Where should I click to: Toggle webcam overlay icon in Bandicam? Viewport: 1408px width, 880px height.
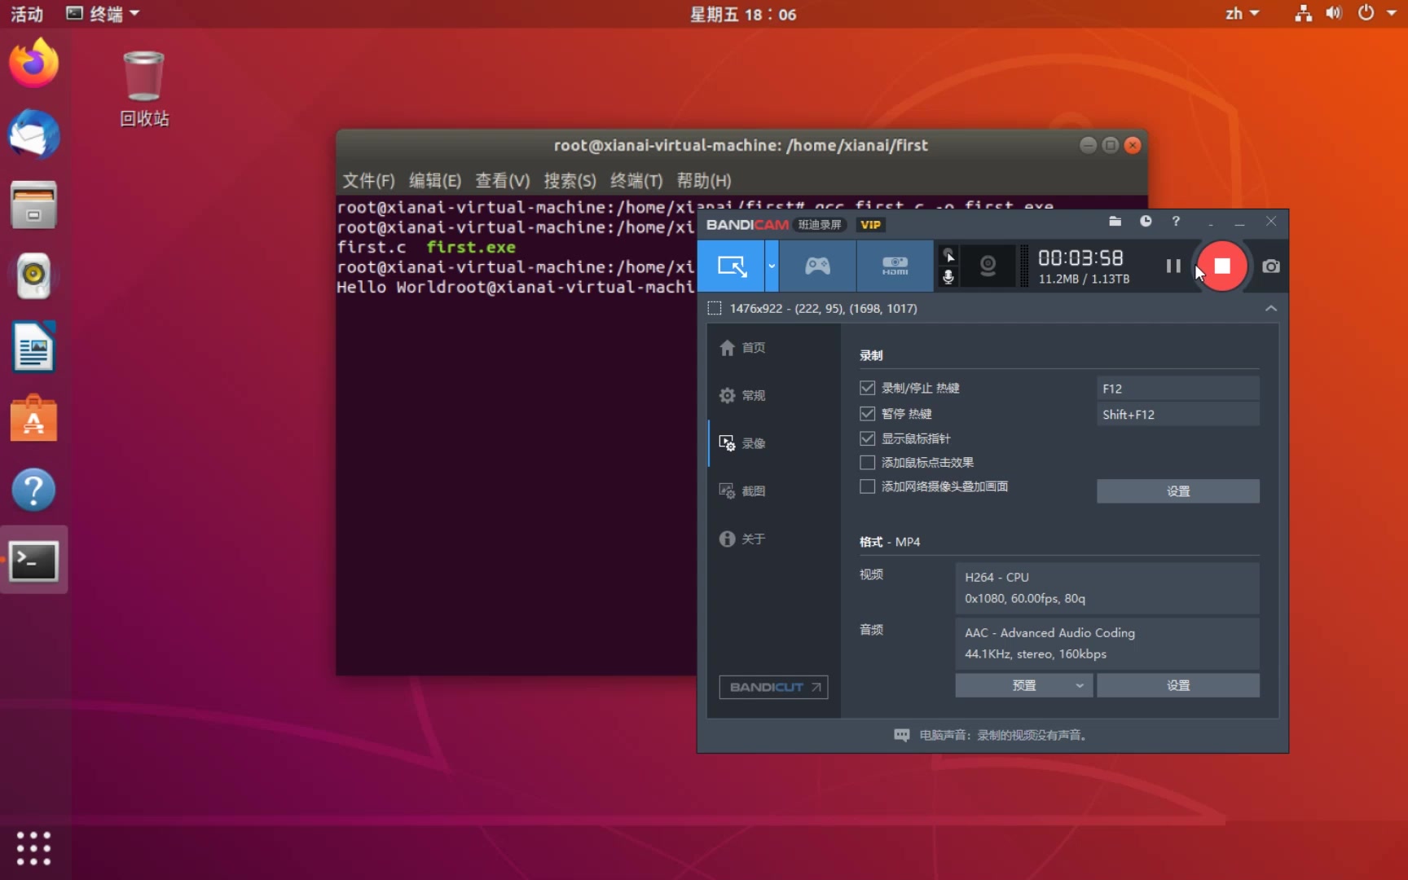pos(988,266)
